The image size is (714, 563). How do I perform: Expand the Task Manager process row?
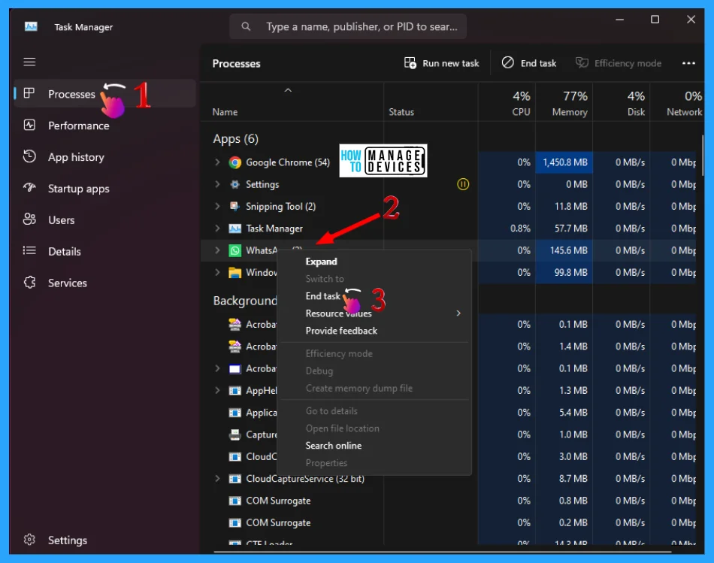pyautogui.click(x=218, y=229)
